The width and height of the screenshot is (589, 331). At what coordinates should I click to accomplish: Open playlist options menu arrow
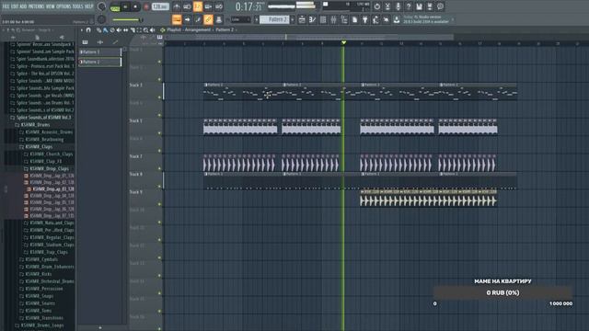82,30
